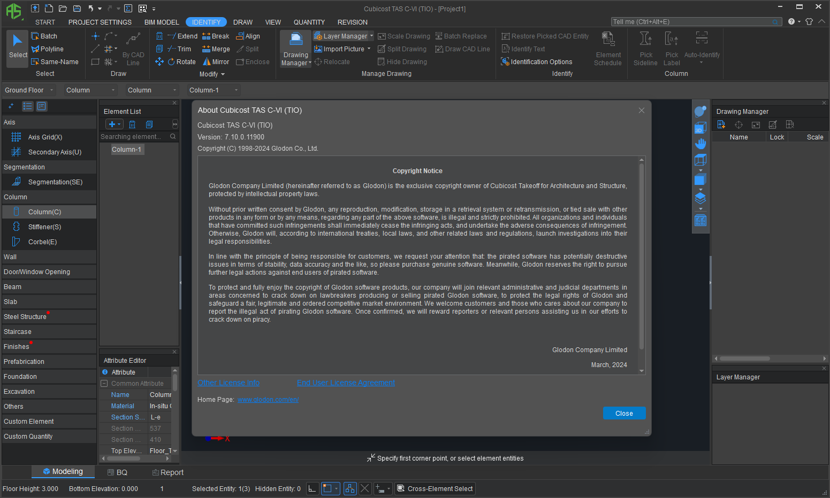Viewport: 830px width, 498px height.
Task: Click the Copy icon in Modify group
Action: (x=159, y=49)
